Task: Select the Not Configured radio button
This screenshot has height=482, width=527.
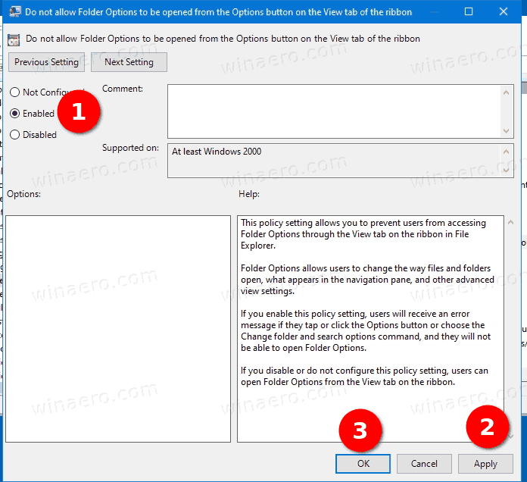Action: click(x=15, y=92)
